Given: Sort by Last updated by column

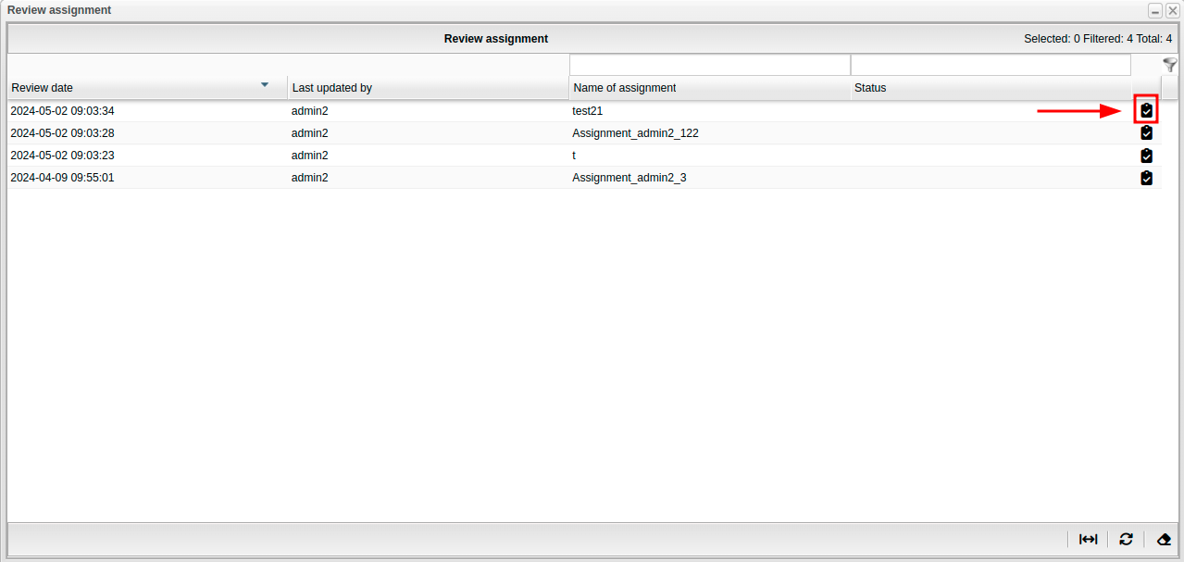Looking at the screenshot, I should (332, 88).
